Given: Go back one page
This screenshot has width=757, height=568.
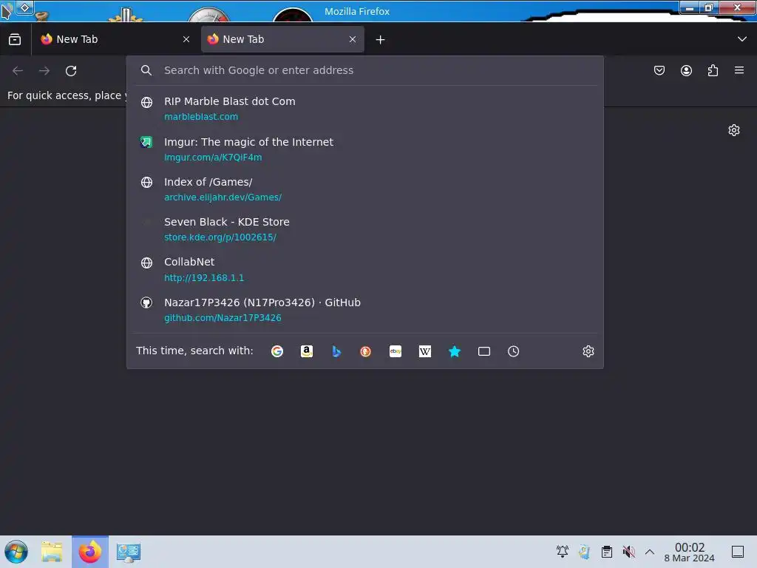Looking at the screenshot, I should (x=18, y=71).
